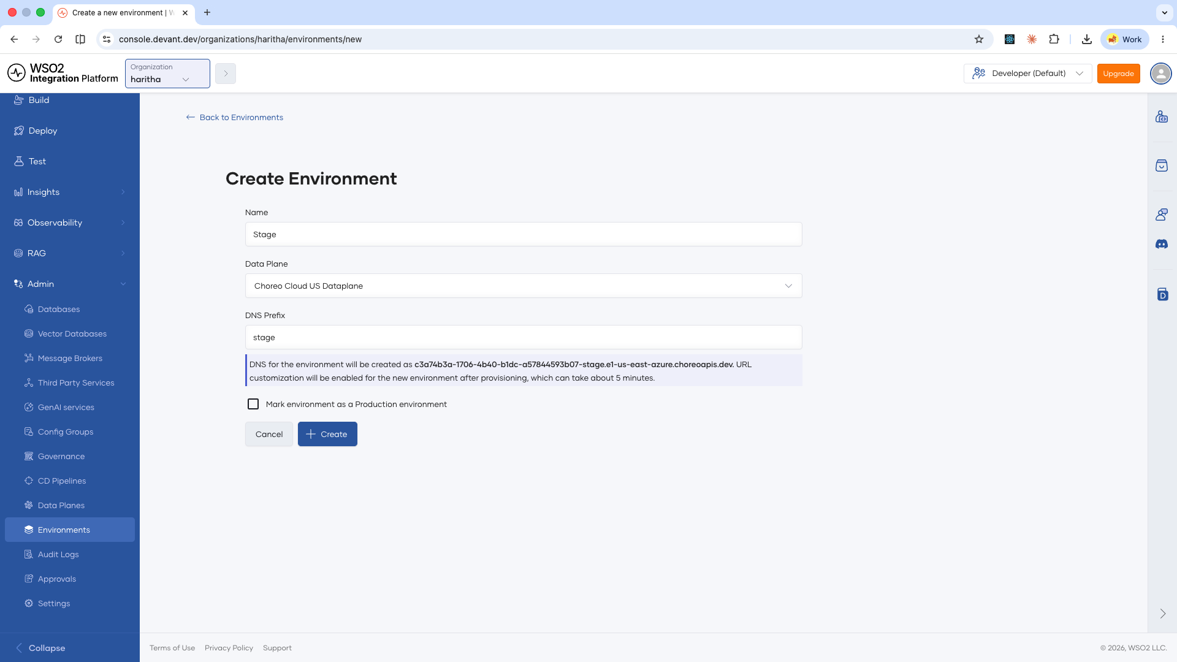Click the orange asterisk extension icon
This screenshot has height=662, width=1177.
1032,39
